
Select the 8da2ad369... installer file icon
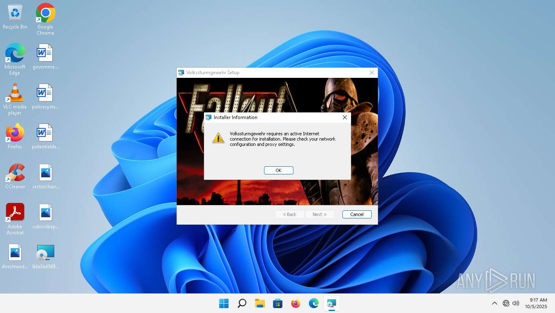45,256
